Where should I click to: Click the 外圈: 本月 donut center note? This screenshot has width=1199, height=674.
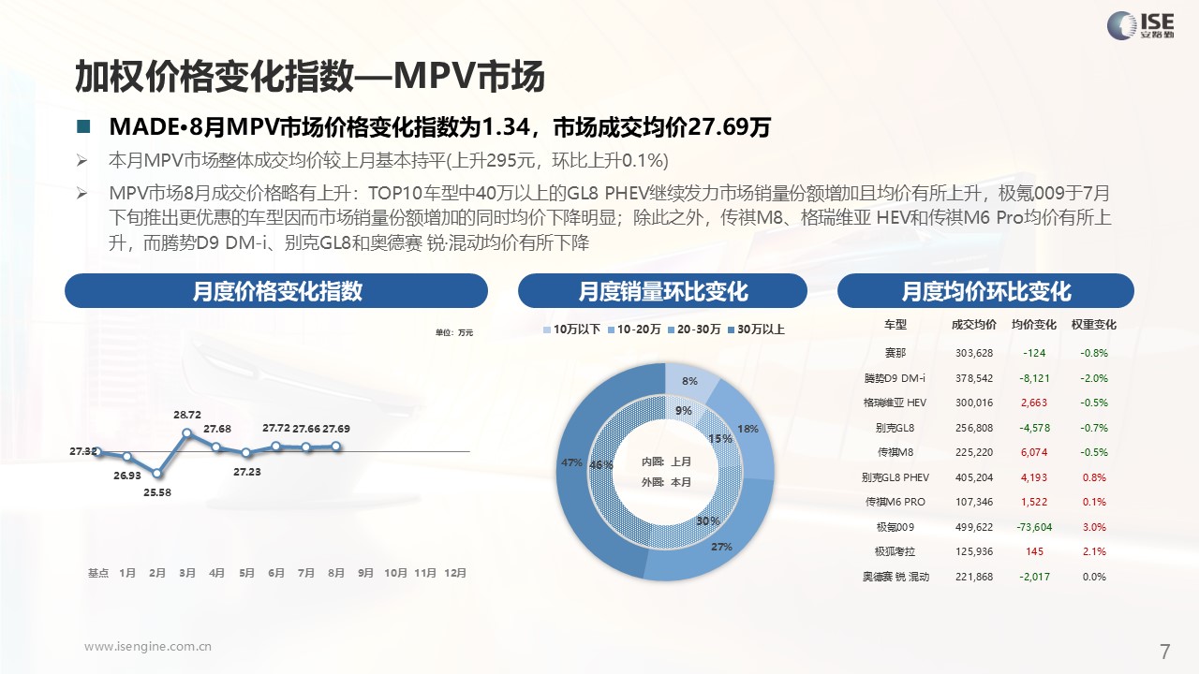coord(666,482)
